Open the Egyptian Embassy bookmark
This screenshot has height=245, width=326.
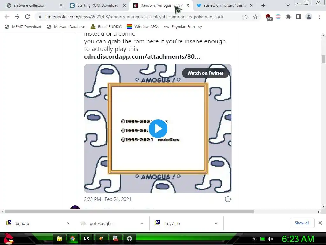pyautogui.click(x=183, y=27)
